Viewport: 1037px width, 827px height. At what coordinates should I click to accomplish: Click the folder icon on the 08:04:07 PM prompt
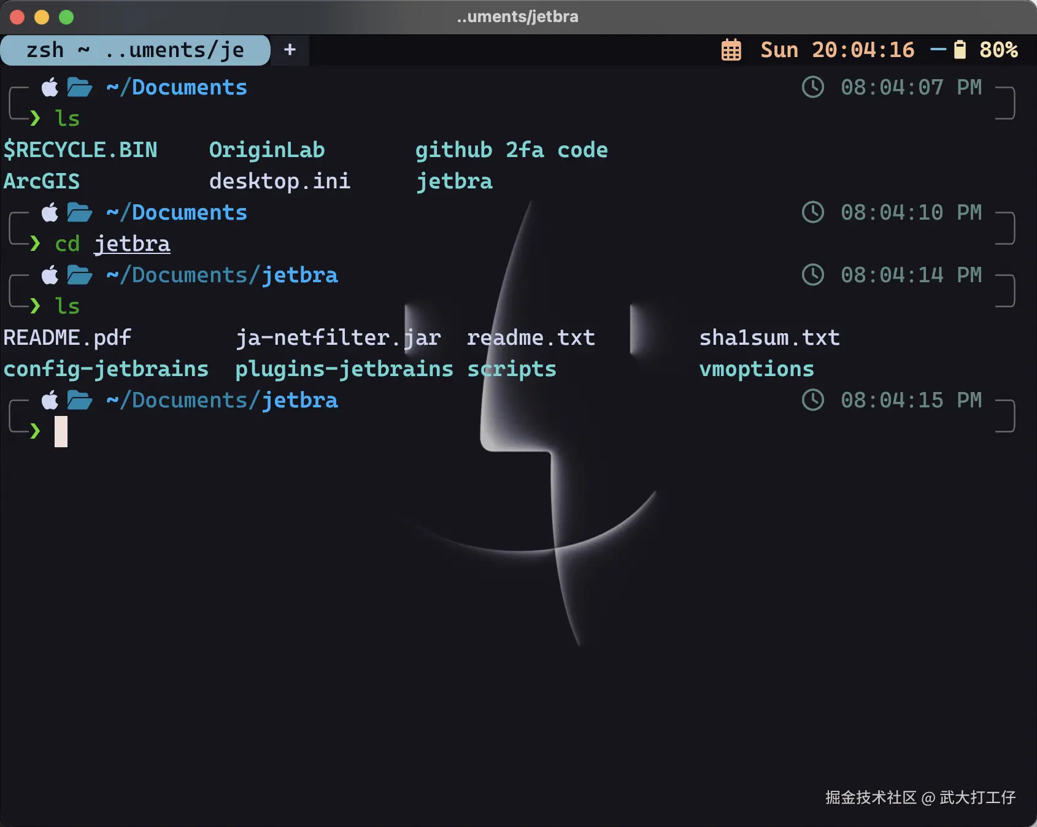[x=79, y=87]
